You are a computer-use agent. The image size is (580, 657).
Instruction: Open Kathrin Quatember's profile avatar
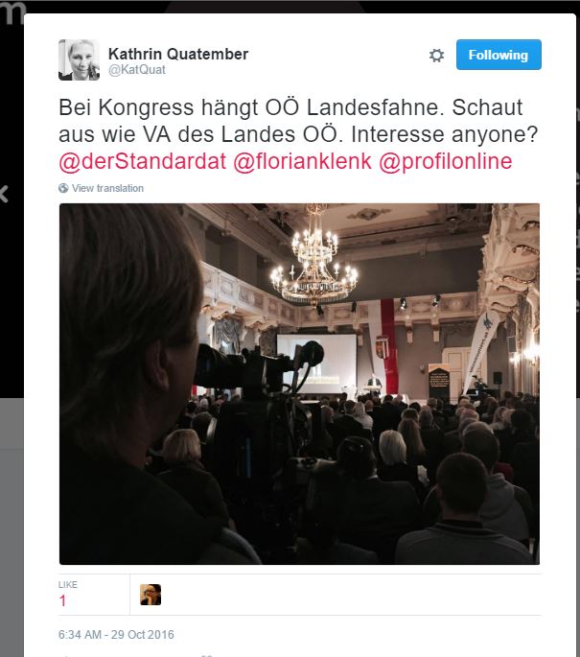[x=80, y=59]
